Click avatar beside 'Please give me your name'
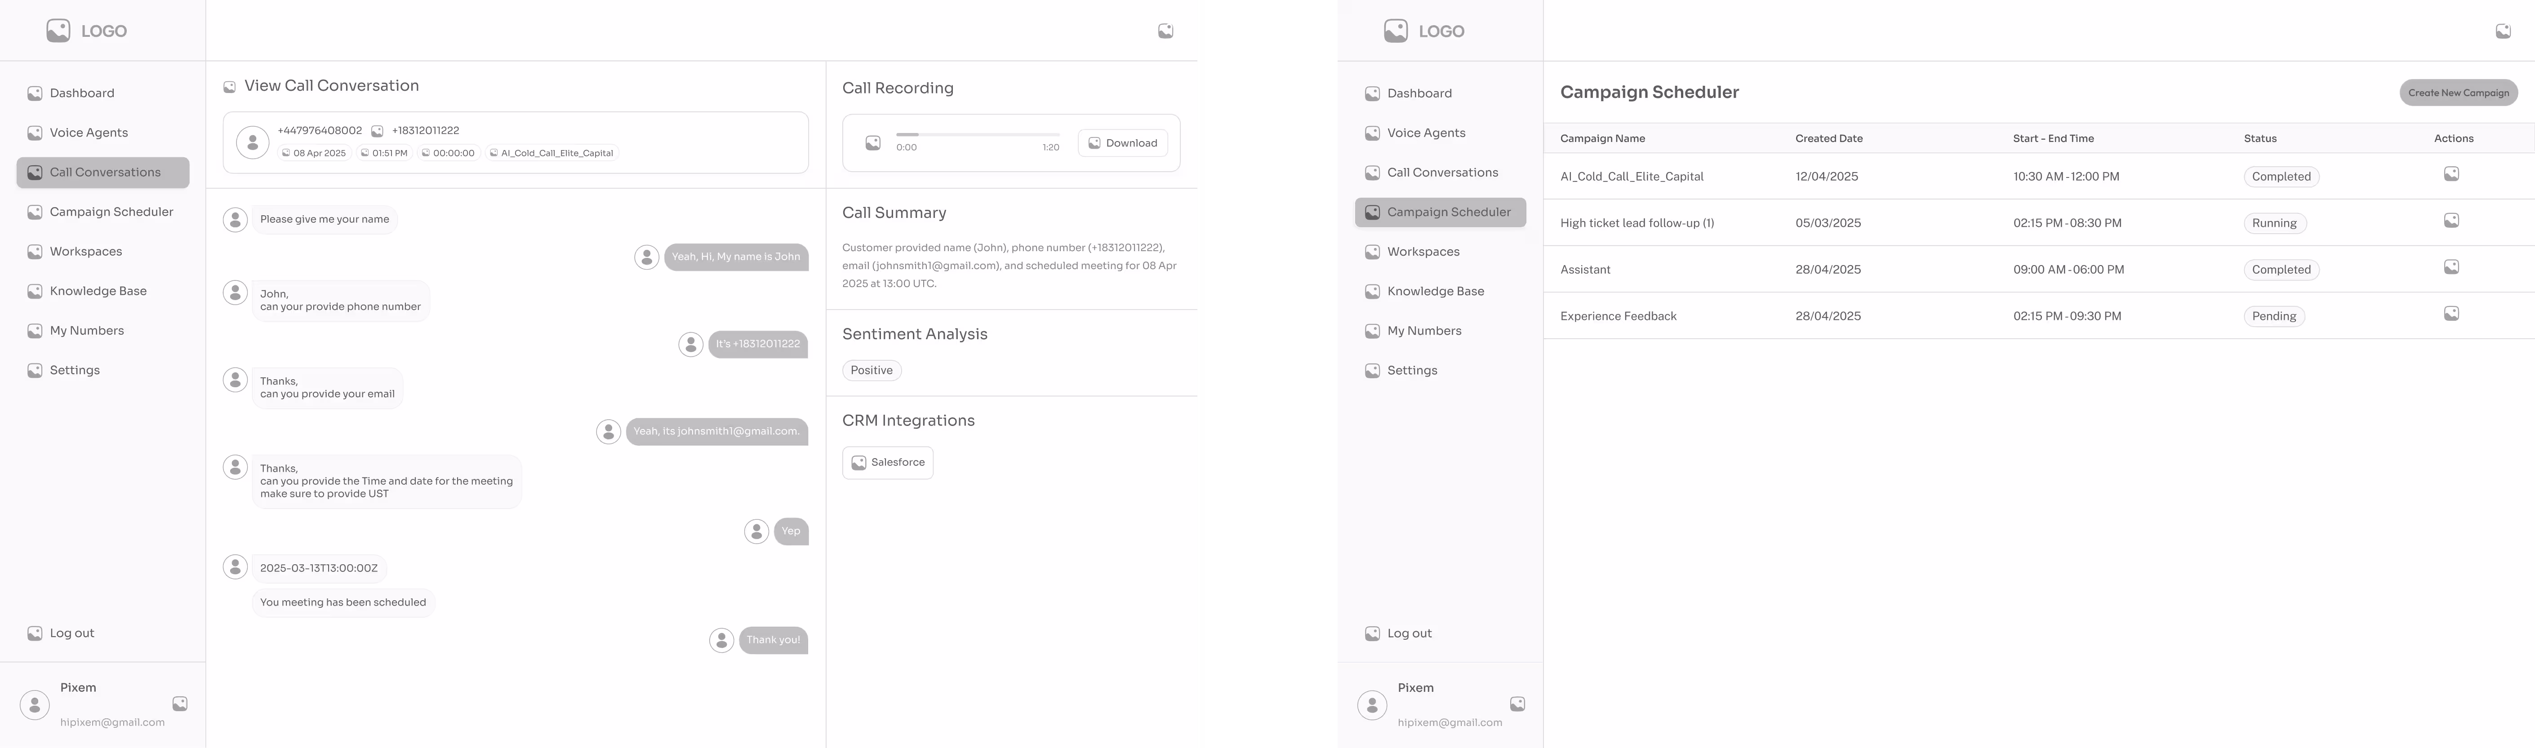 [235, 220]
